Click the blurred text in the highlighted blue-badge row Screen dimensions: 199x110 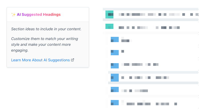145,78
